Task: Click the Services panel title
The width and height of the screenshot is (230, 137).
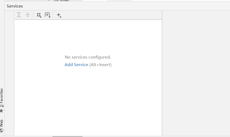Action: 15,6
